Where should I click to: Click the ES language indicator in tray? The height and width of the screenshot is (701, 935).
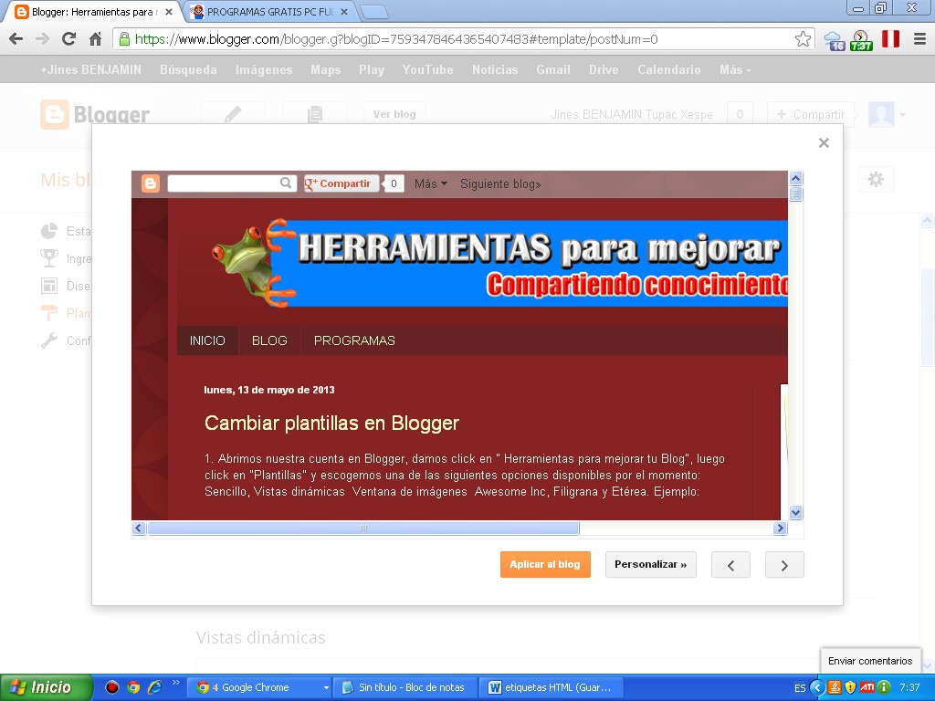click(800, 688)
